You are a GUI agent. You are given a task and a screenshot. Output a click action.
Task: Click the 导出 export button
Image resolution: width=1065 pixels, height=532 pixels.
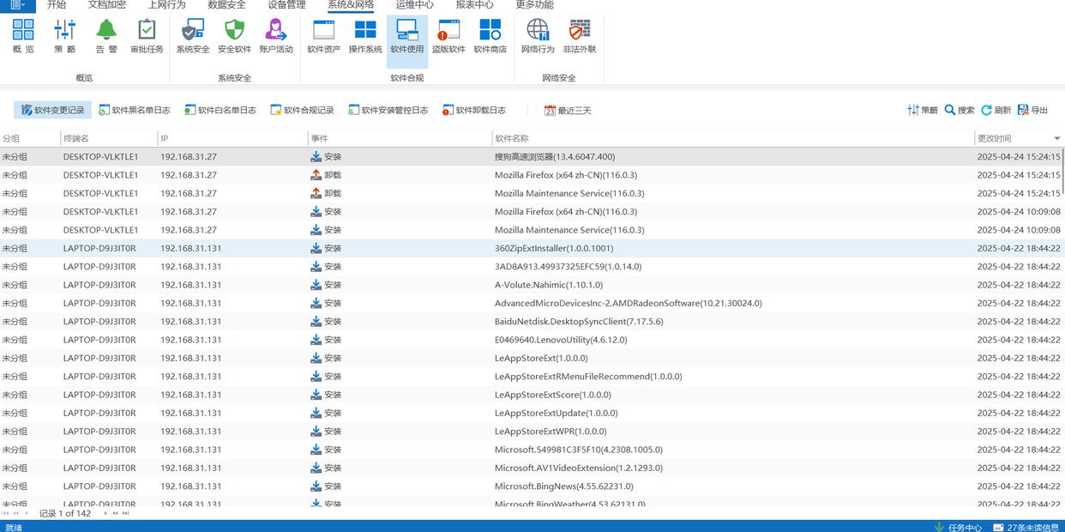click(x=1032, y=110)
